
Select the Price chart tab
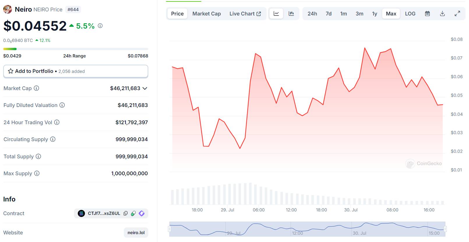[x=177, y=14]
